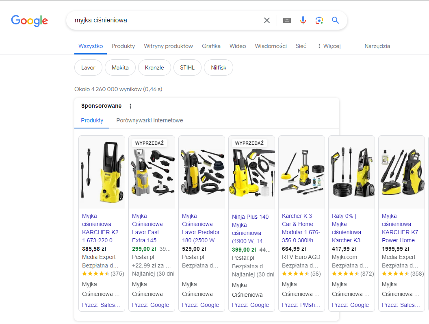The width and height of the screenshot is (429, 324).
Task: Open the Witryny produktów tab
Action: [169, 46]
